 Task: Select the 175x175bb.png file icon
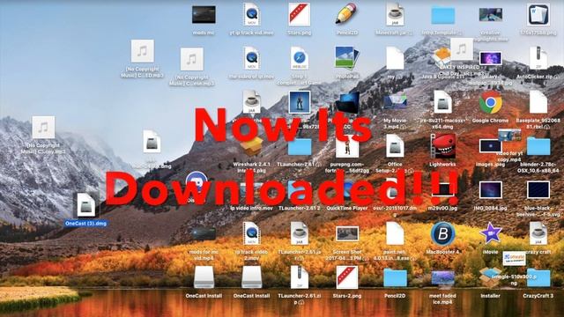(538, 14)
